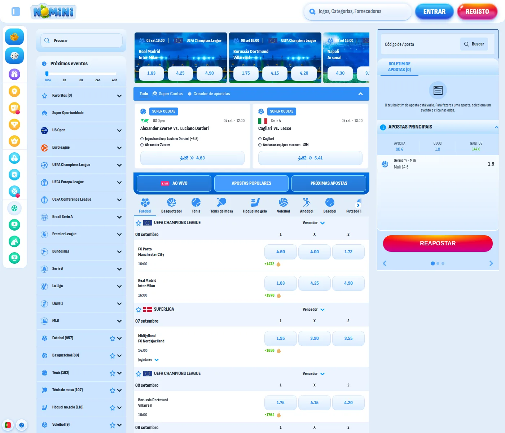Open the help question mark icon
The width and height of the screenshot is (505, 433).
coord(22,425)
